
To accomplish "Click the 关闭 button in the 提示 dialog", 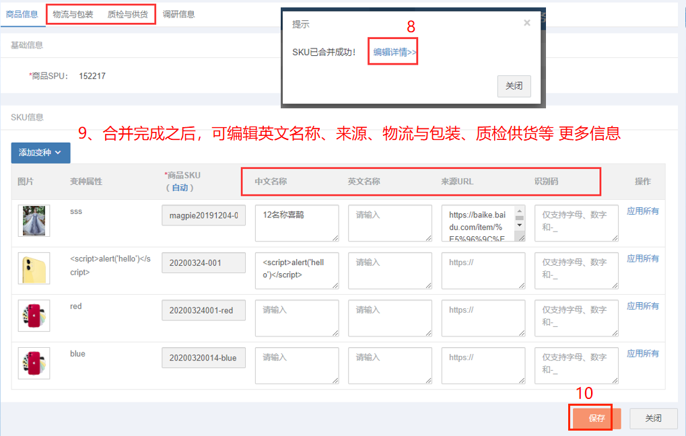I will click(514, 86).
